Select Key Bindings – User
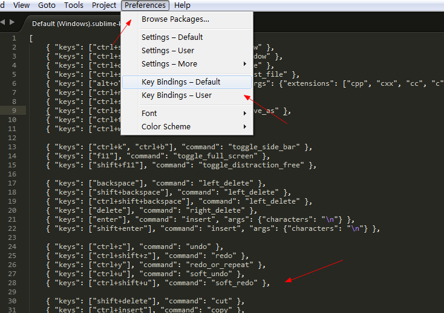This screenshot has width=444, height=313. pyautogui.click(x=177, y=95)
